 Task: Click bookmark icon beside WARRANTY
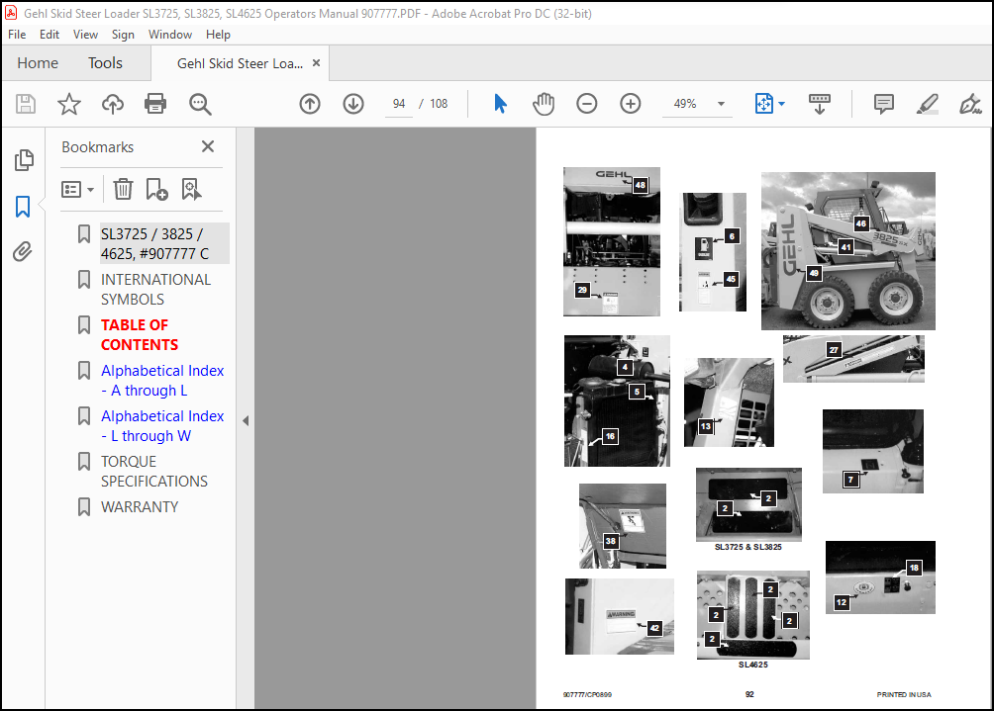point(84,506)
